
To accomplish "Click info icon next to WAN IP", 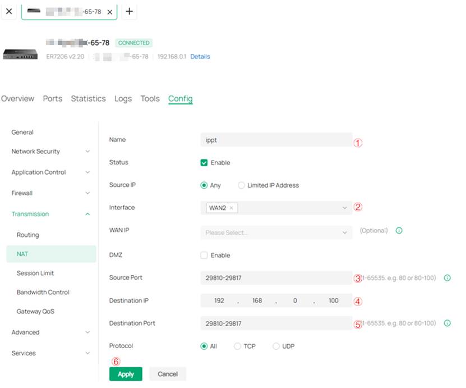I will coord(399,231).
